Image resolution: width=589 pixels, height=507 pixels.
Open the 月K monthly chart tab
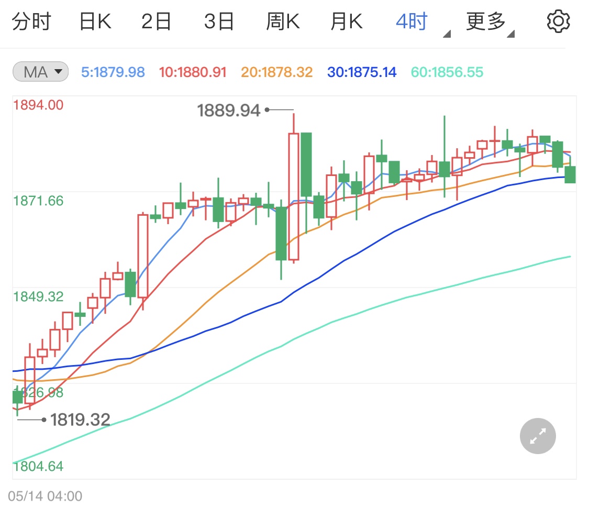click(347, 21)
